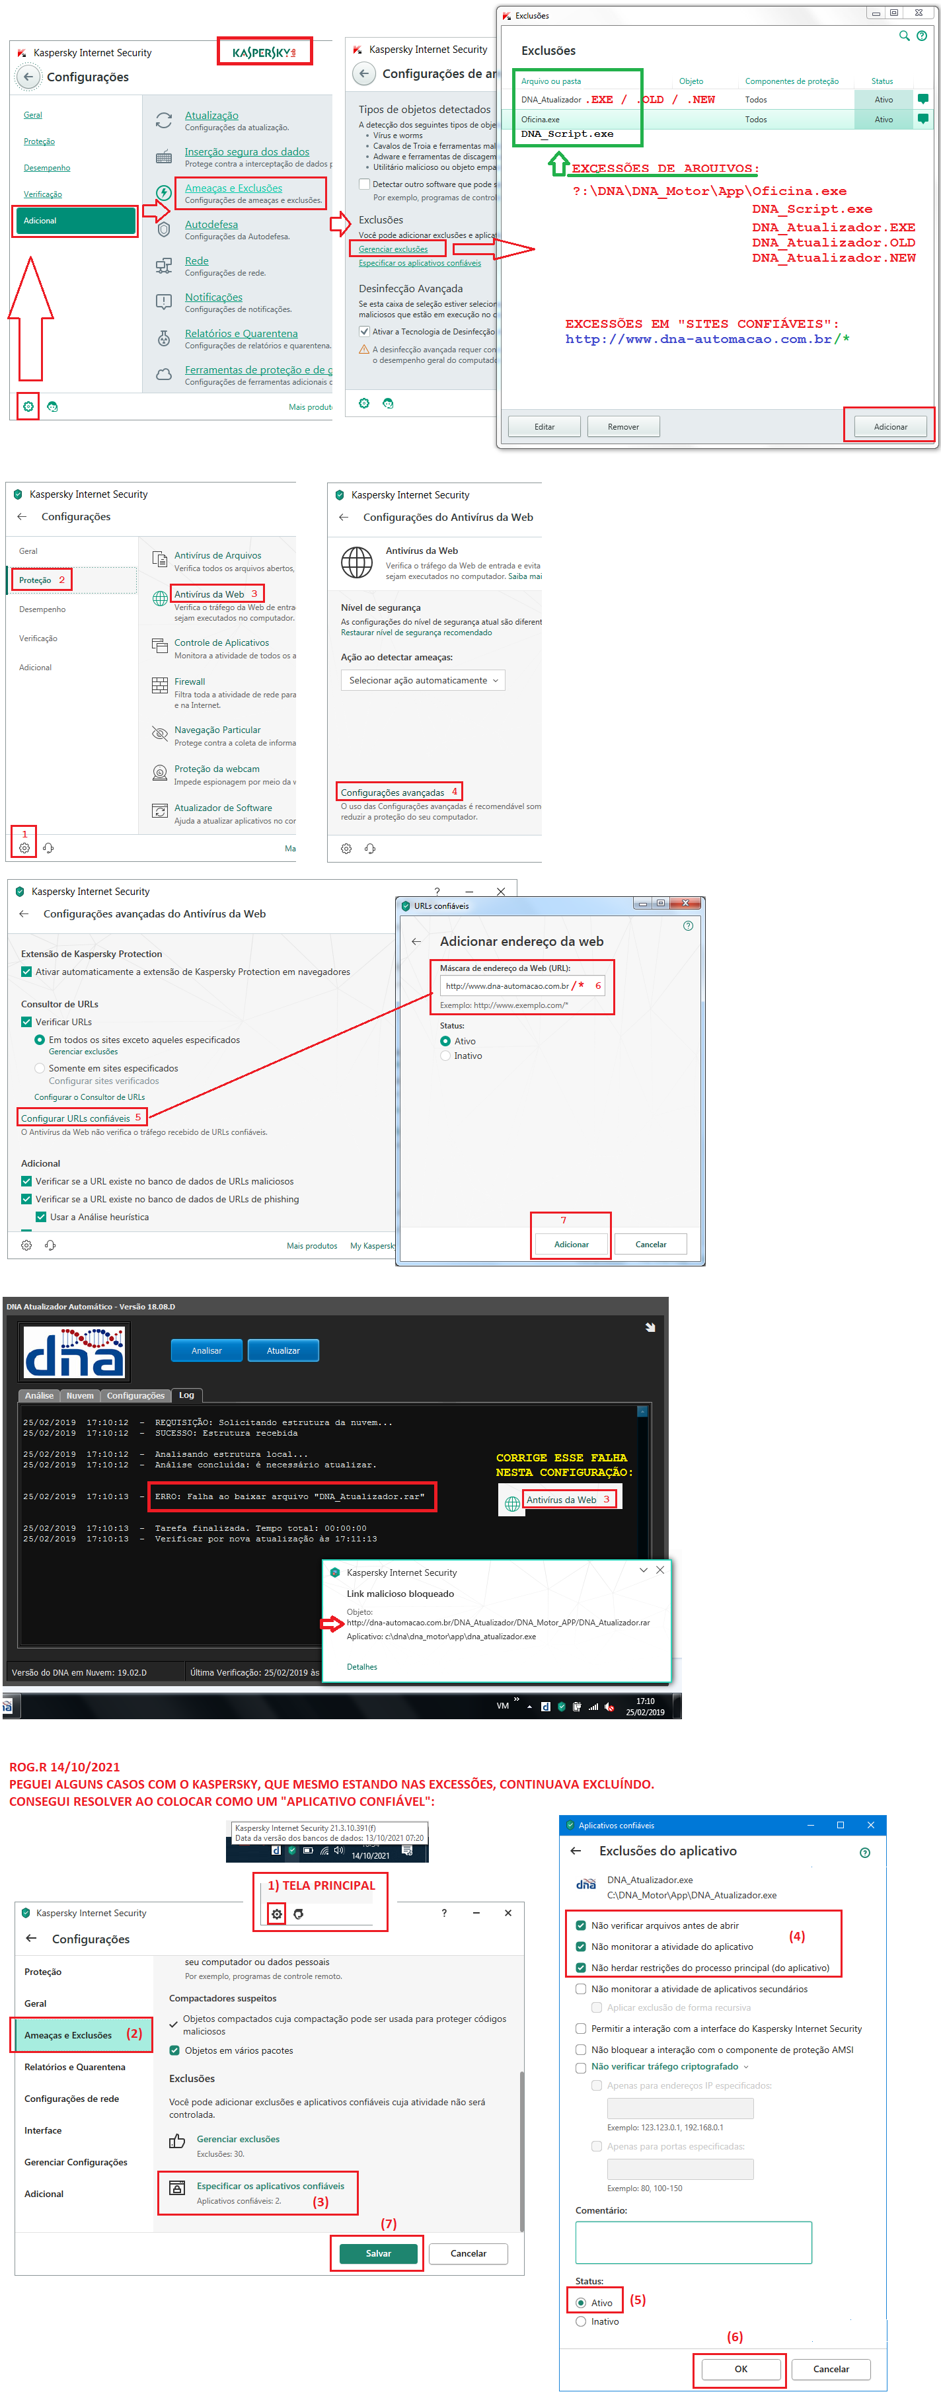Open 'Selecionar ação automaticamente' dropdown
This screenshot has height=2402, width=941.
tap(422, 681)
